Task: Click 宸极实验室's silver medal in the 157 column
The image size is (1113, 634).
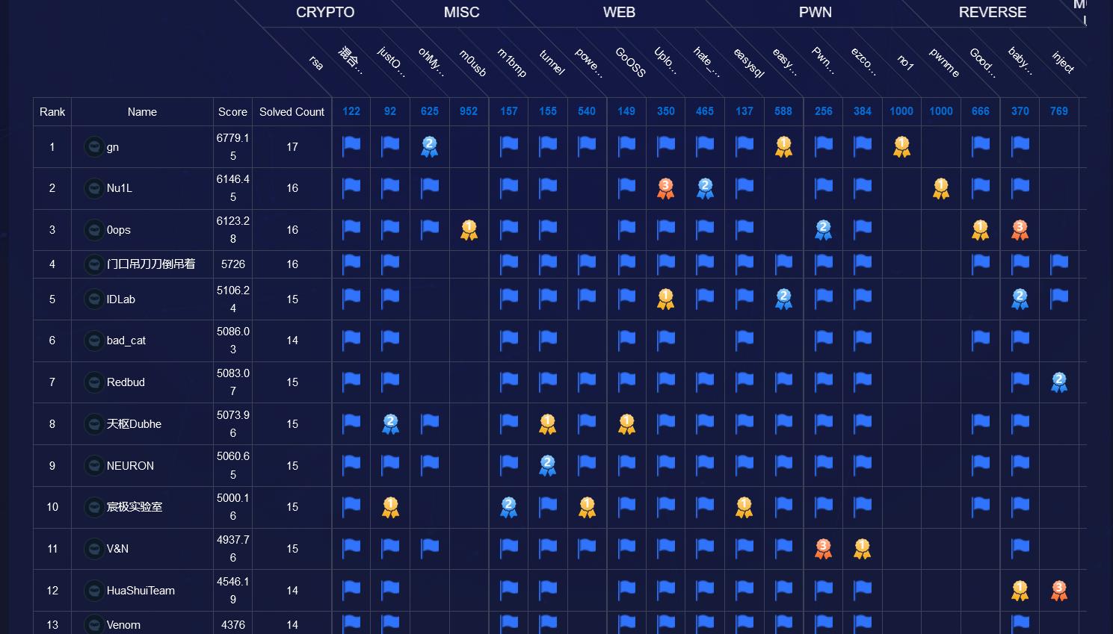Action: pyautogui.click(x=508, y=507)
